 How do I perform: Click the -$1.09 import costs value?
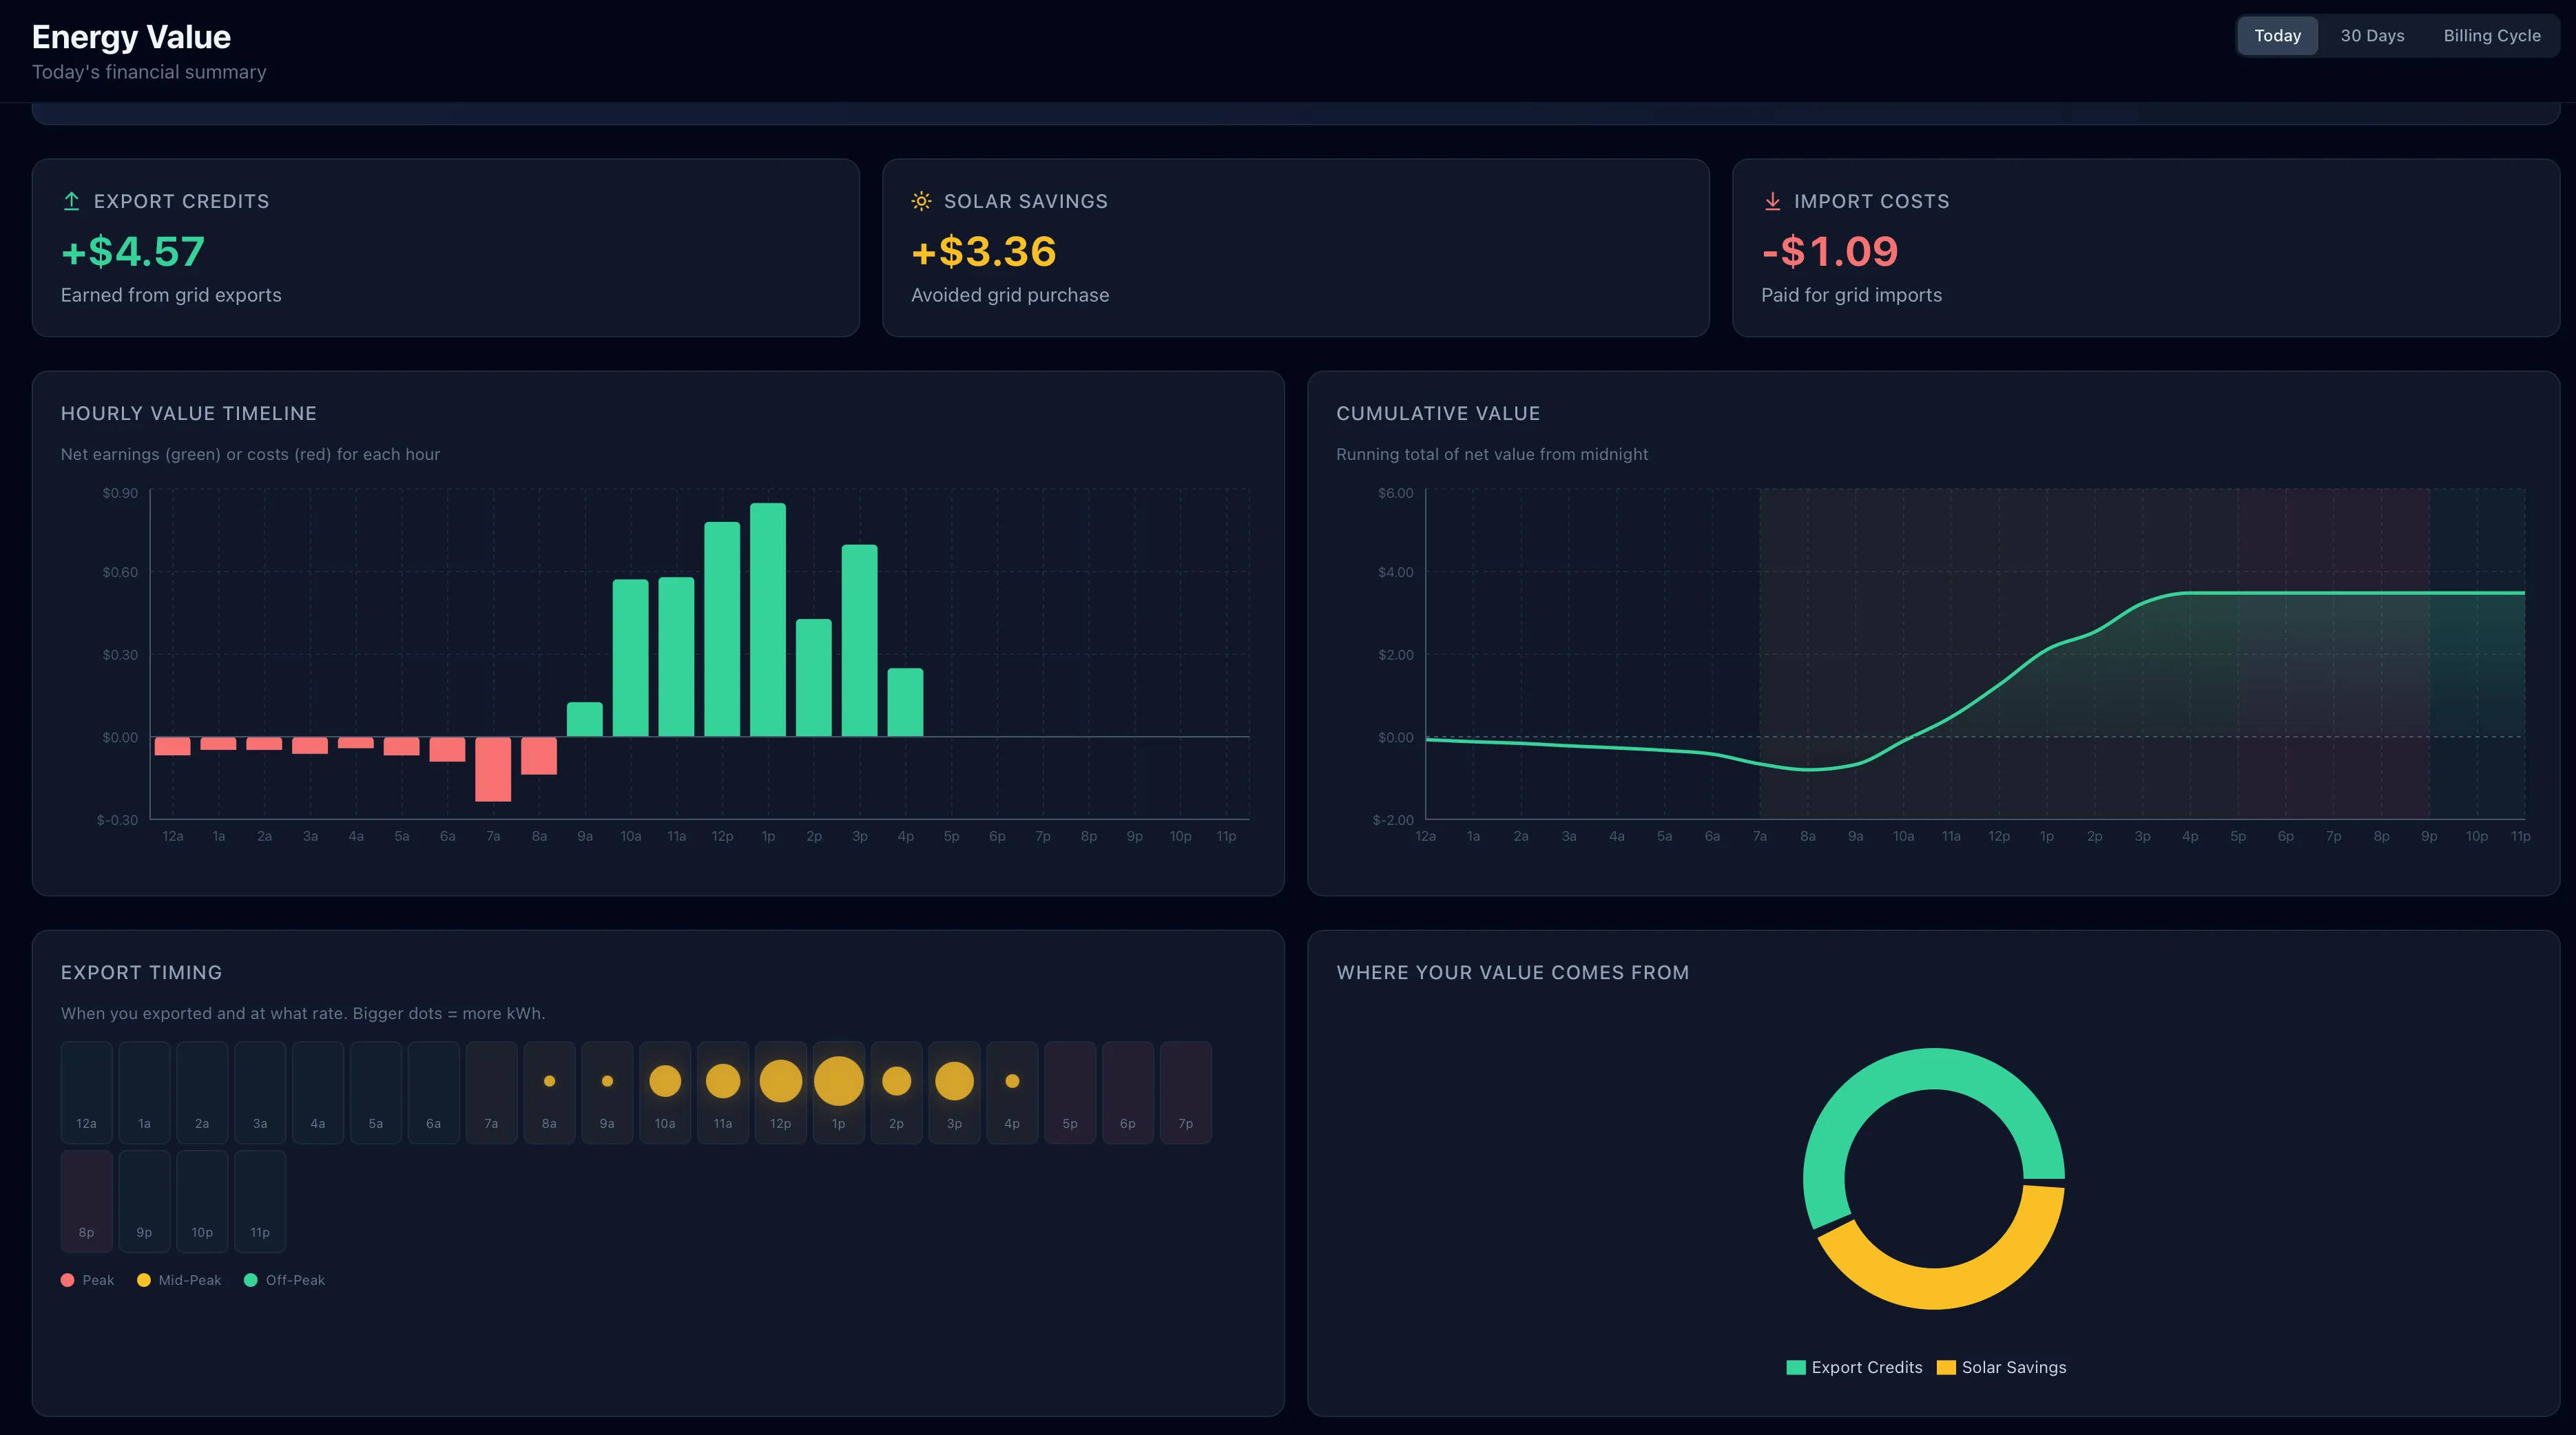(x=1830, y=251)
